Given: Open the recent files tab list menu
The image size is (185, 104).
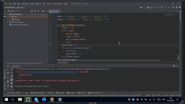Looking at the screenshot, I should point(177,11).
